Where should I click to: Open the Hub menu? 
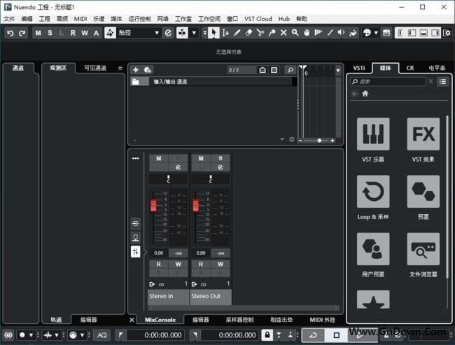pos(283,19)
